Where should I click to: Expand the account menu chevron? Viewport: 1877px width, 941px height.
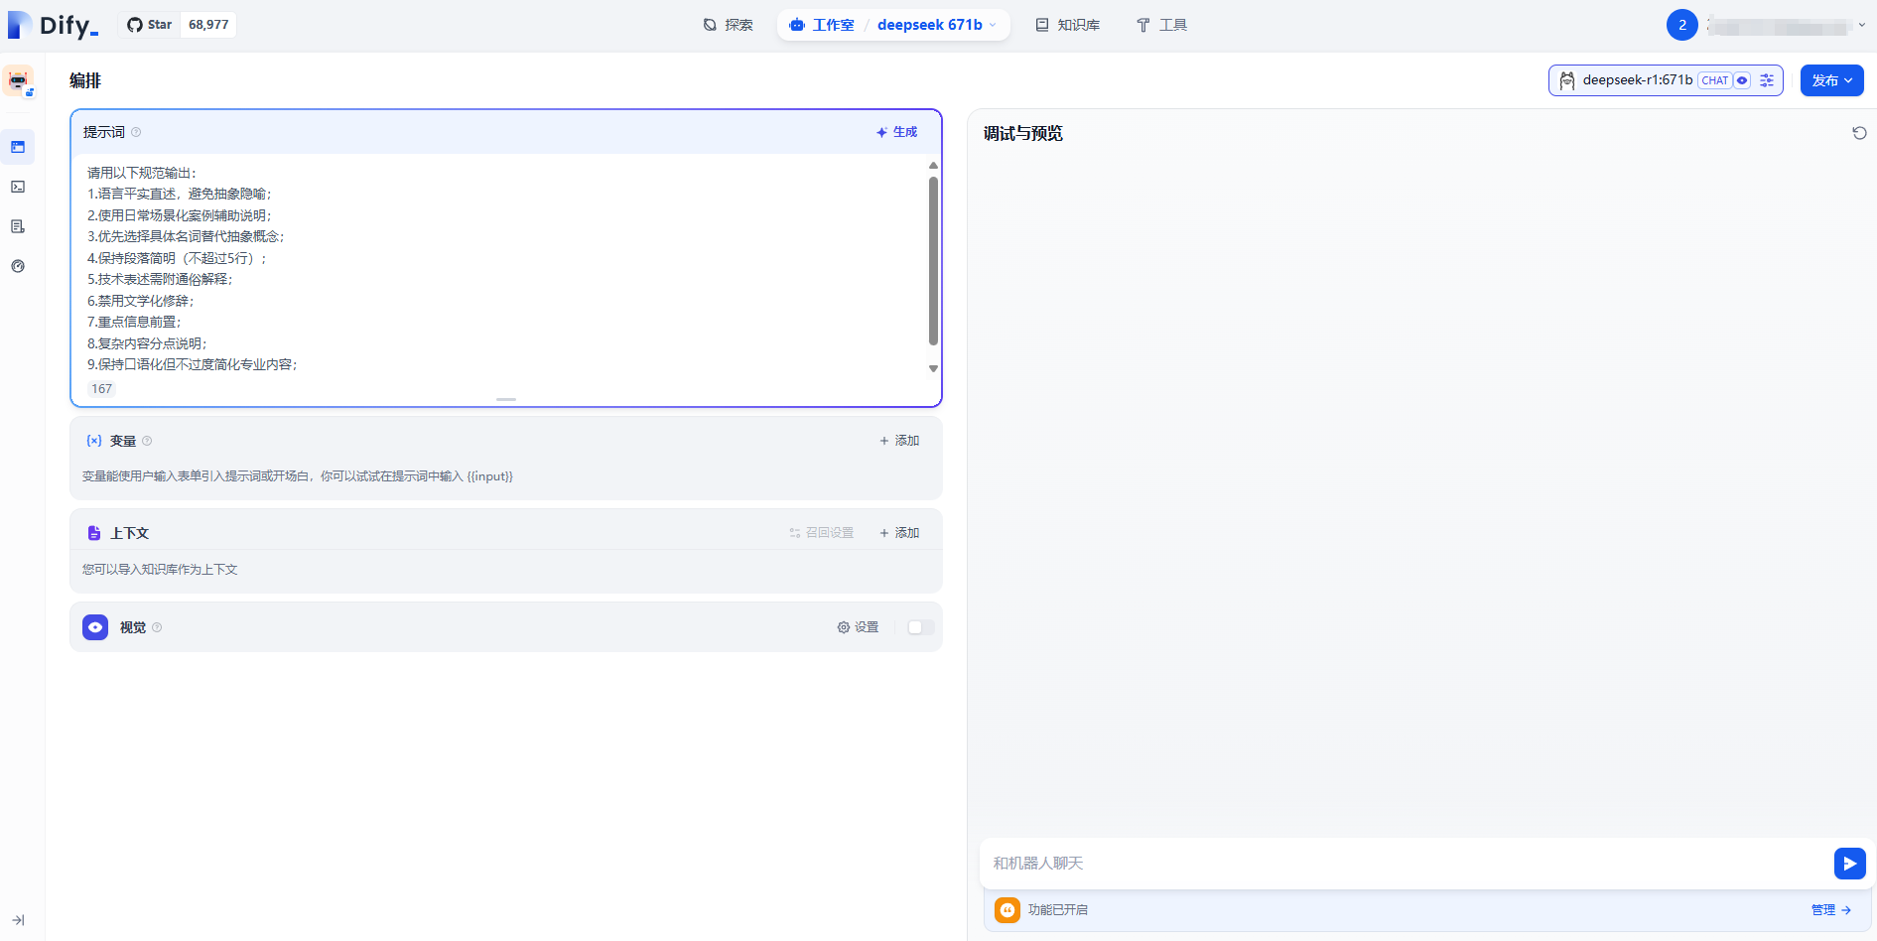tap(1862, 26)
